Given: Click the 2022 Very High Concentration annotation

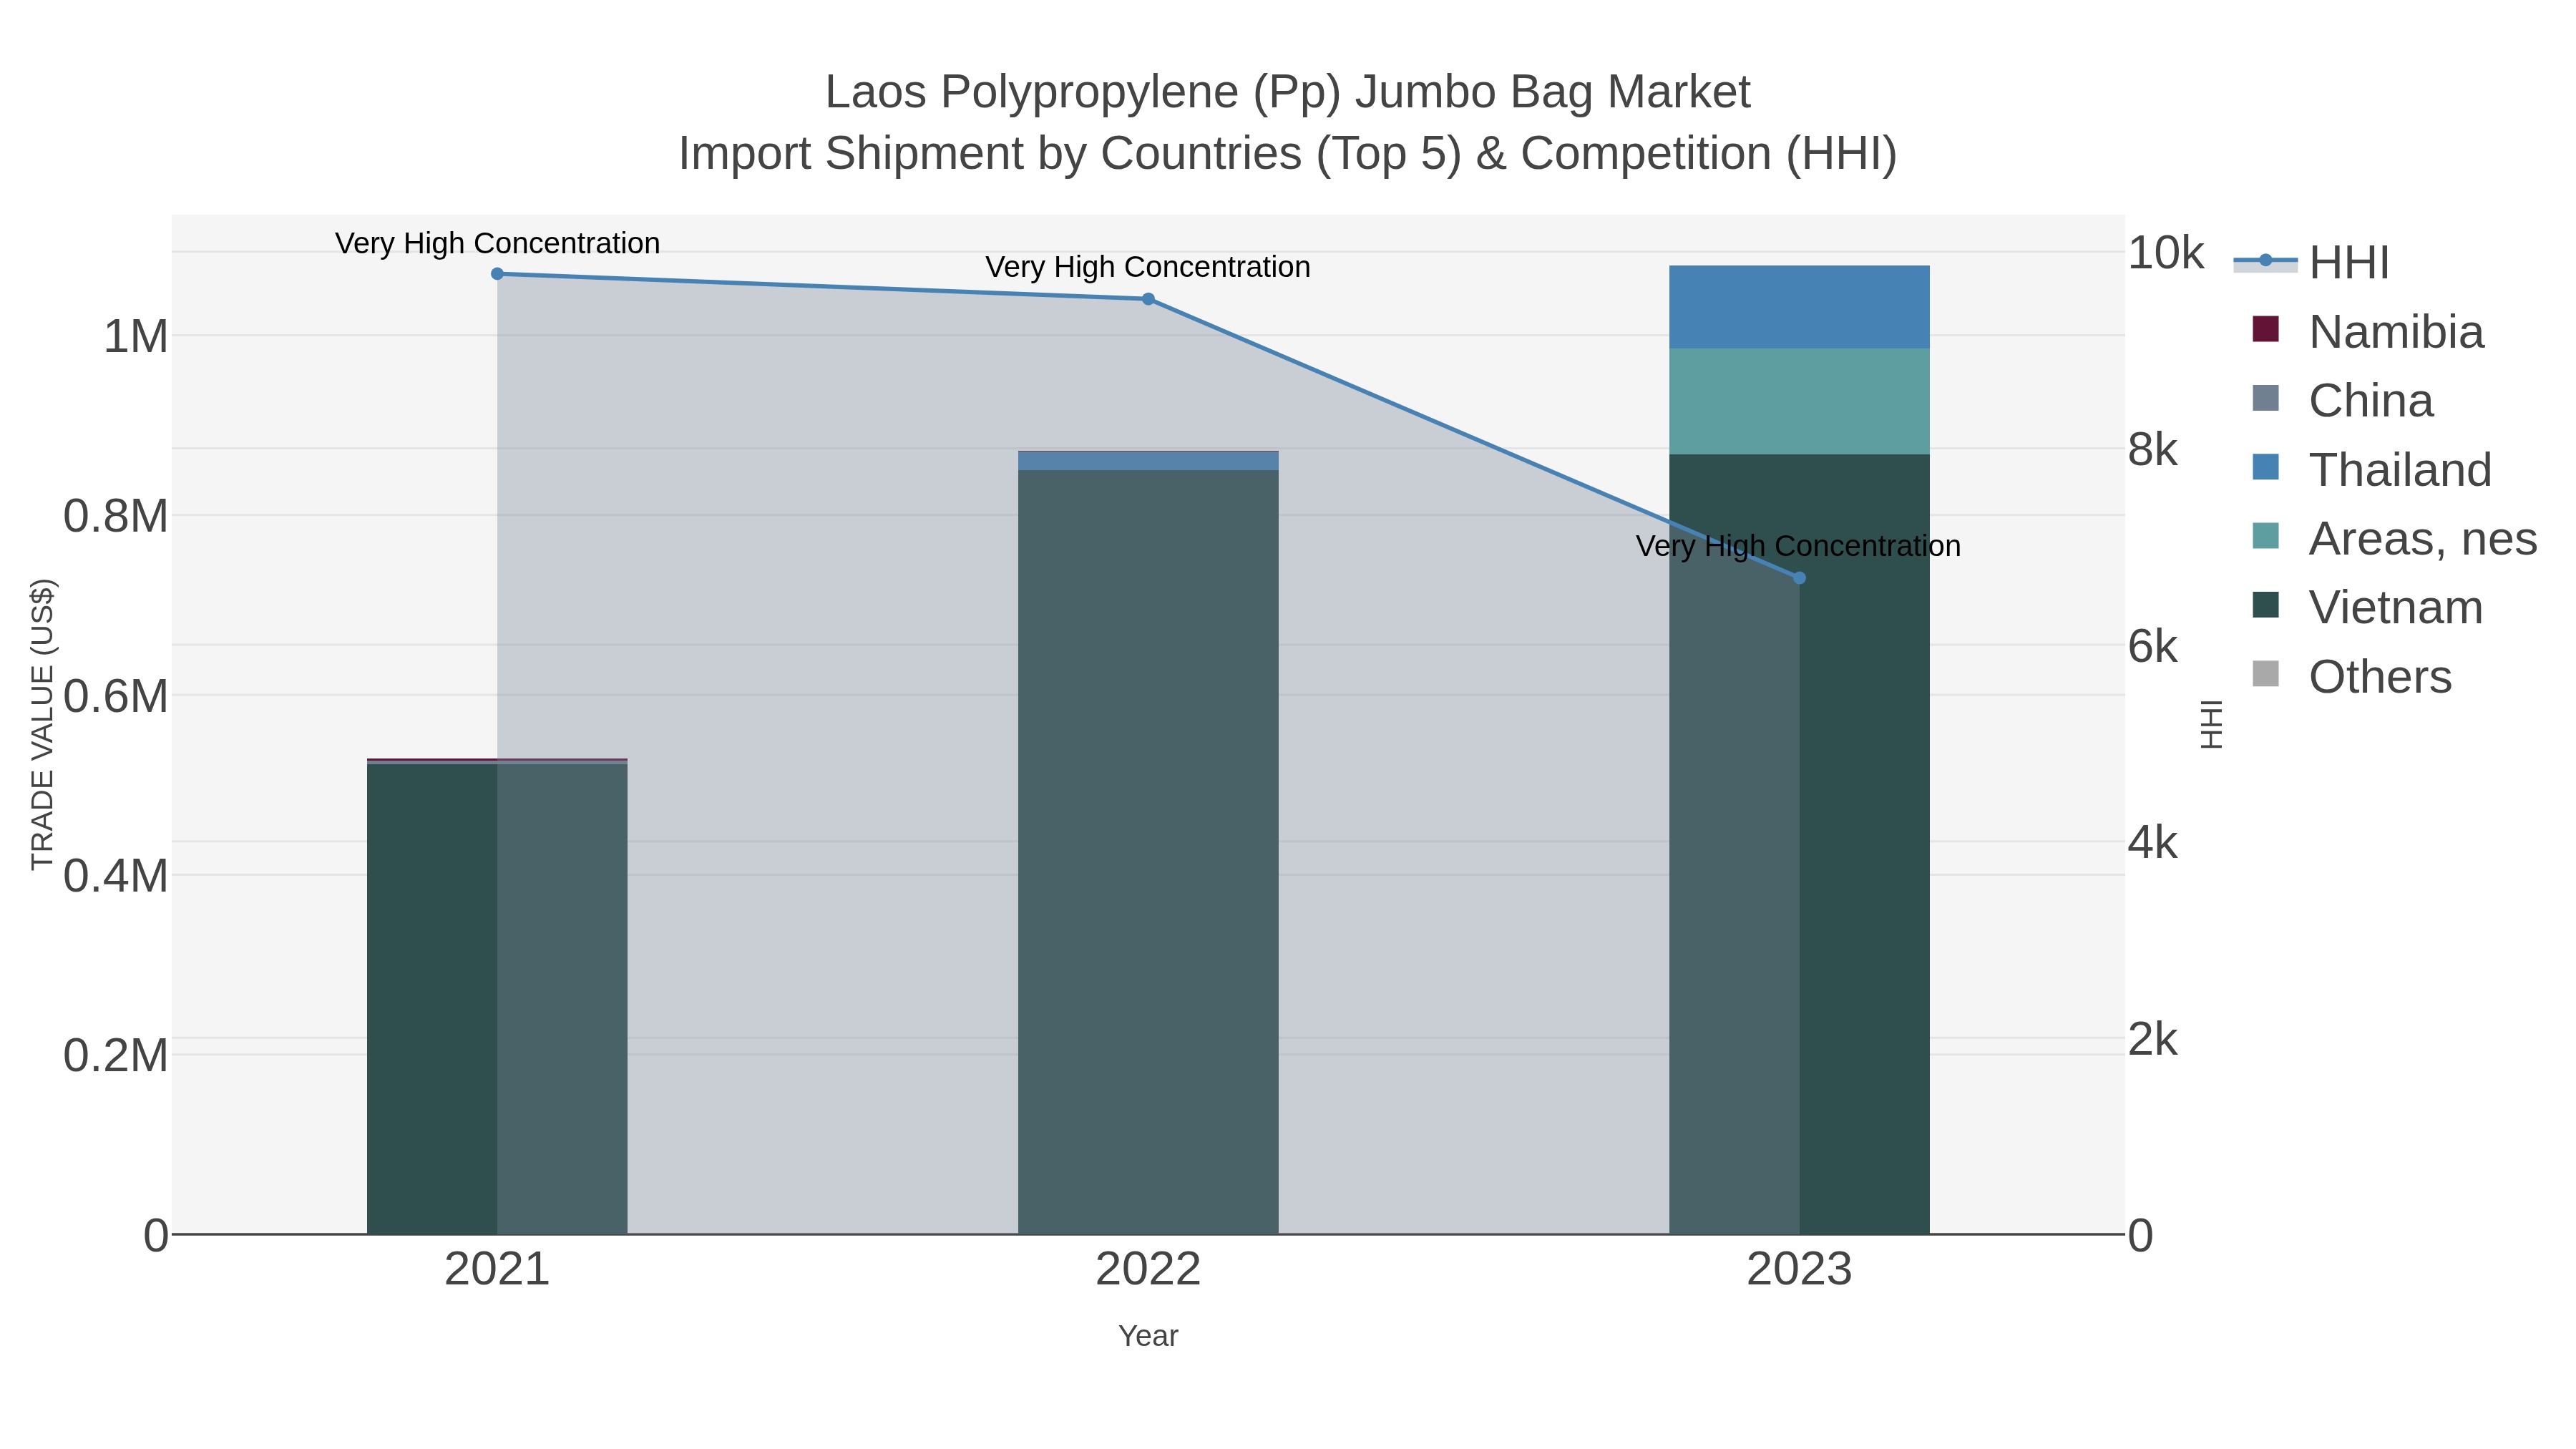Looking at the screenshot, I should click(1148, 267).
